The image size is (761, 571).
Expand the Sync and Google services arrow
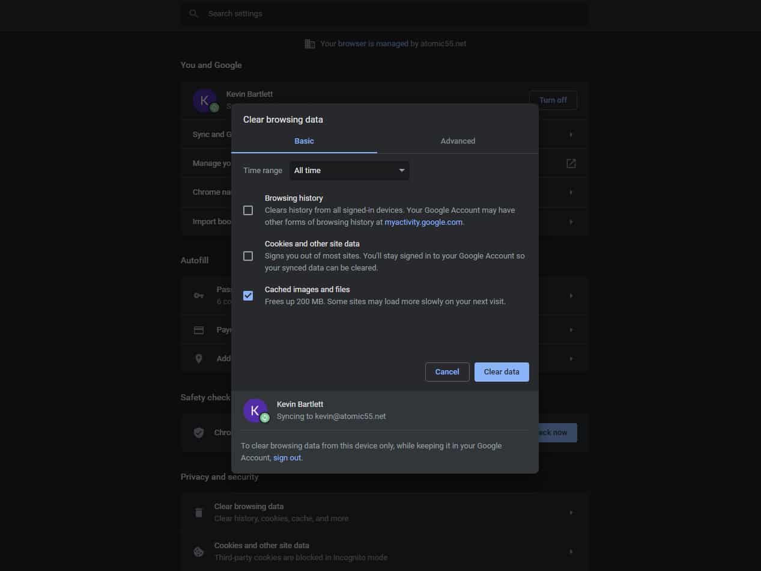(571, 135)
